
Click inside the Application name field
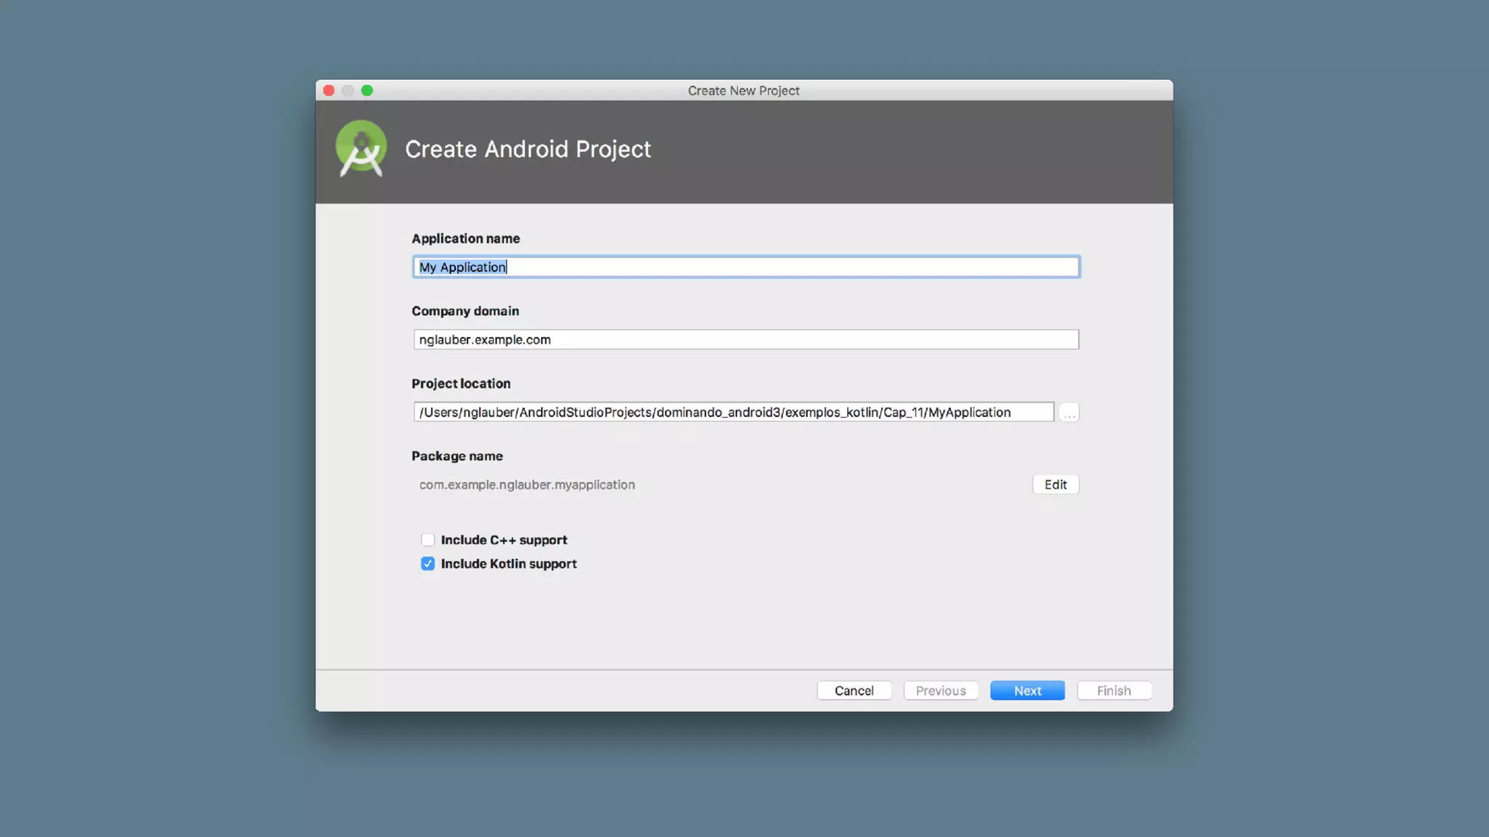tap(745, 267)
